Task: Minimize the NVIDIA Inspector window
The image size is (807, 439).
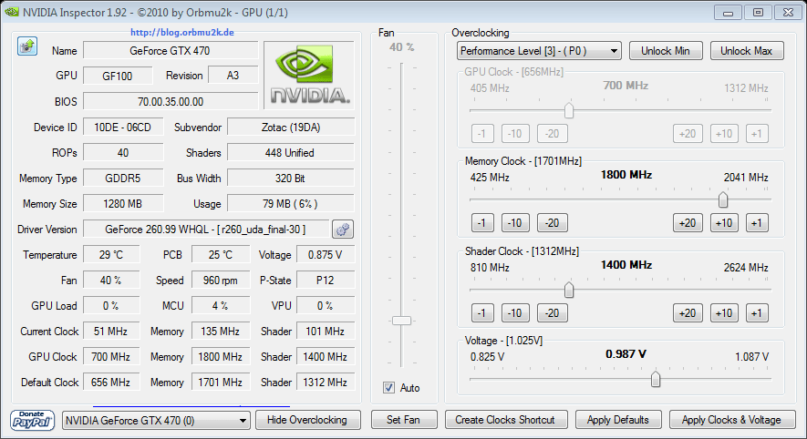Action: coord(728,13)
